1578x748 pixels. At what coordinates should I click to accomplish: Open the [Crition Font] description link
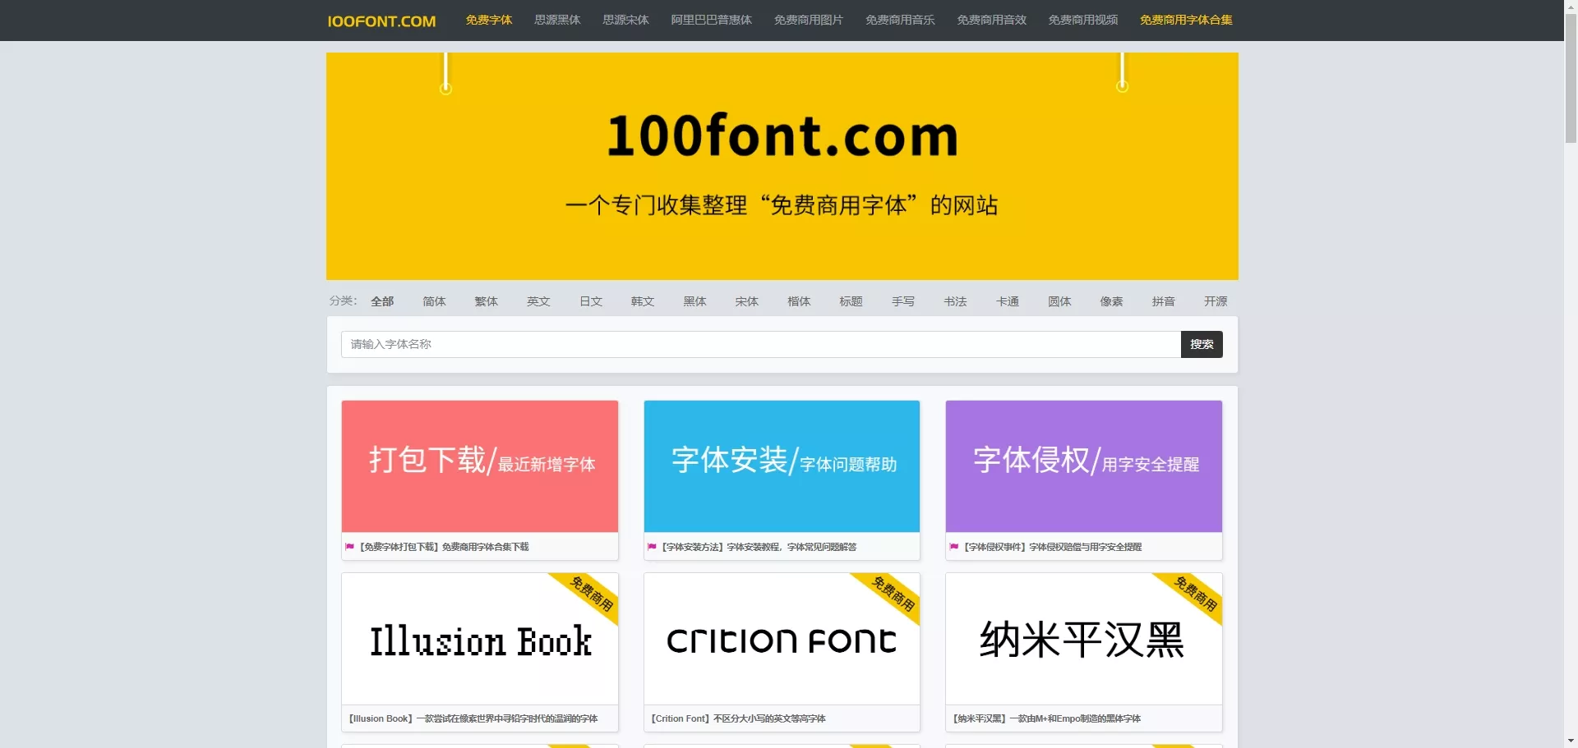[738, 718]
